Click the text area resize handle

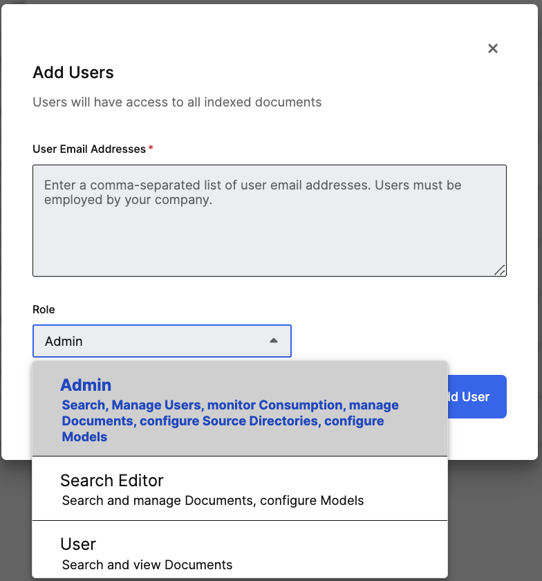coord(500,270)
